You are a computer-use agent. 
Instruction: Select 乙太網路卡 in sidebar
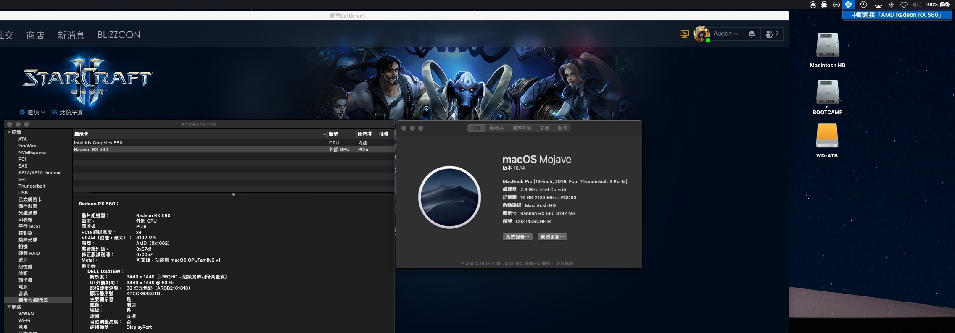point(30,199)
